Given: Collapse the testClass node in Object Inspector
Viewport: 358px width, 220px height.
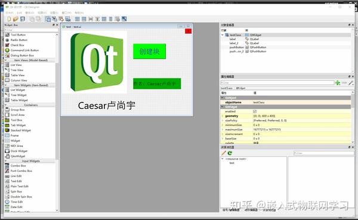Looking at the screenshot, I should pos(223,35).
